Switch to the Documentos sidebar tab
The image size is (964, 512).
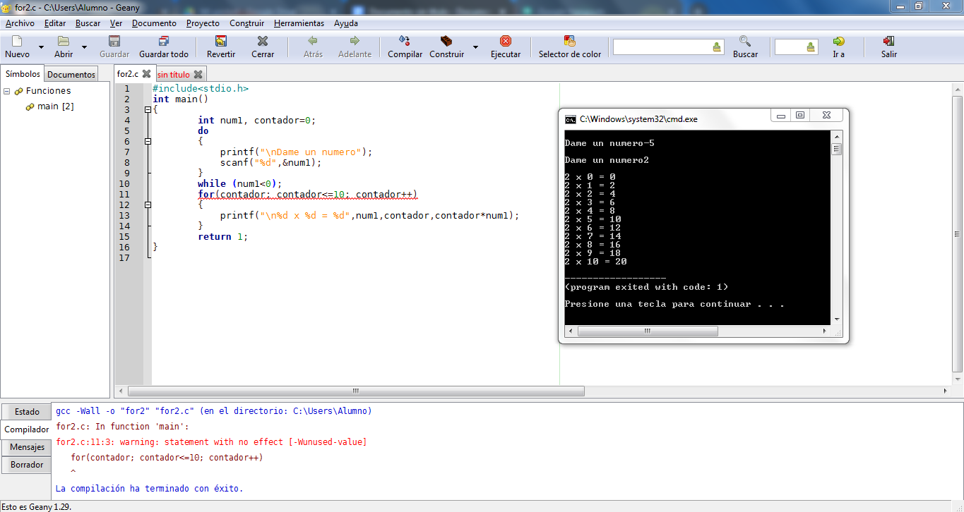pos(71,75)
